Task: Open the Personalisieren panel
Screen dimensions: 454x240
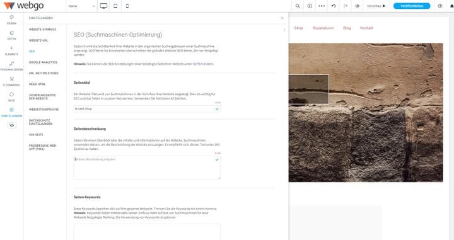Action: click(x=11, y=66)
